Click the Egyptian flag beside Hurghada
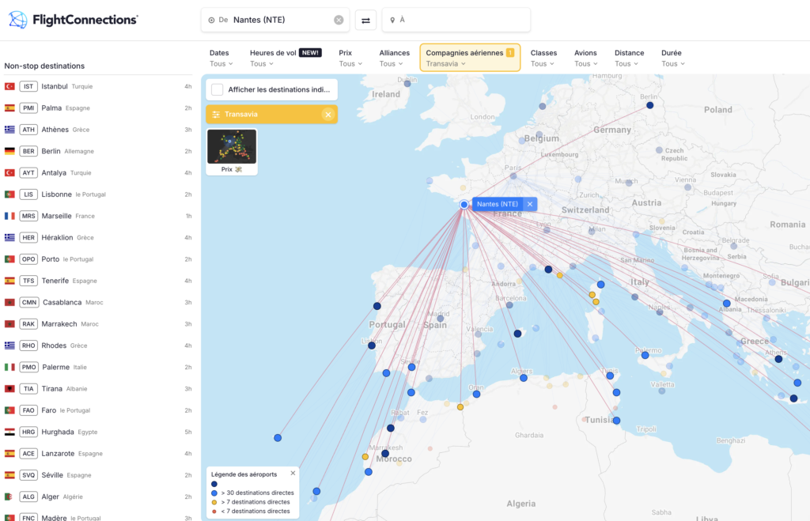 click(9, 432)
